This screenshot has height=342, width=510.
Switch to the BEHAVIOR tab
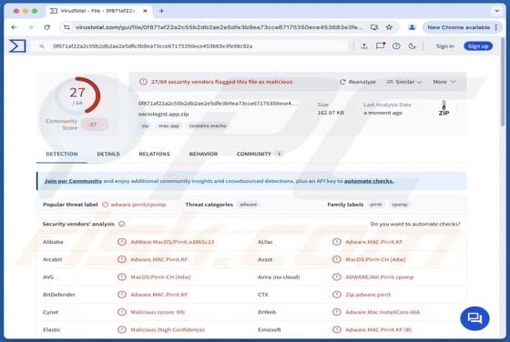coord(203,154)
